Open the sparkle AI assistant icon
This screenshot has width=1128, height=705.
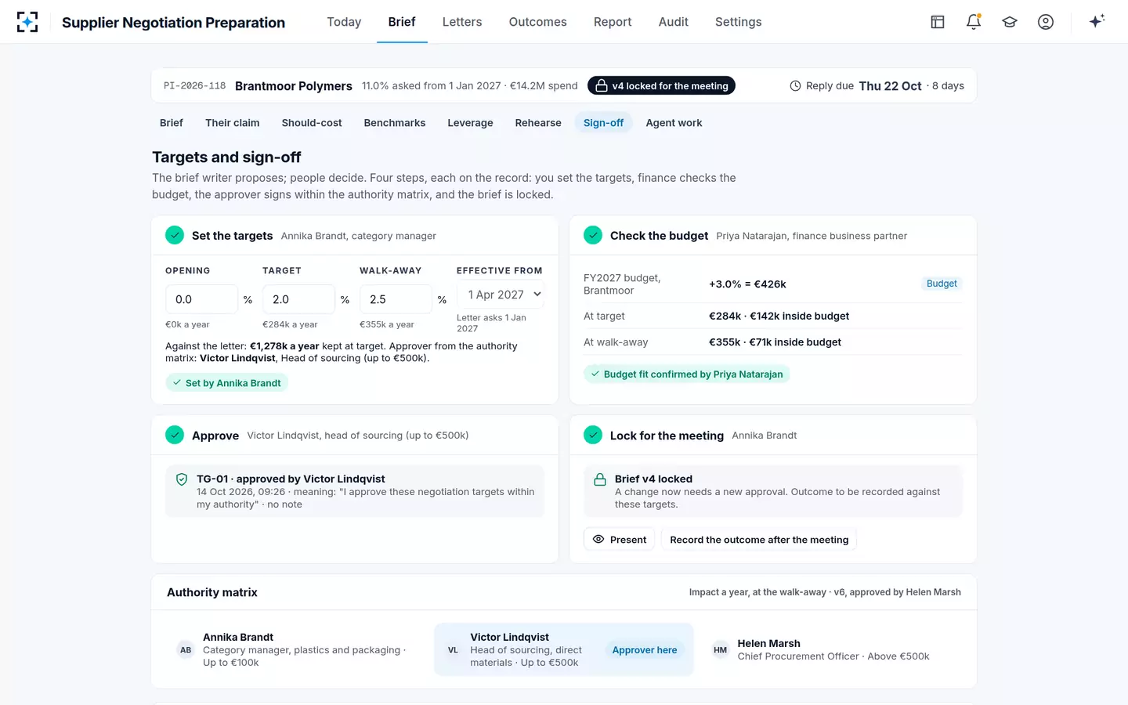(1097, 21)
